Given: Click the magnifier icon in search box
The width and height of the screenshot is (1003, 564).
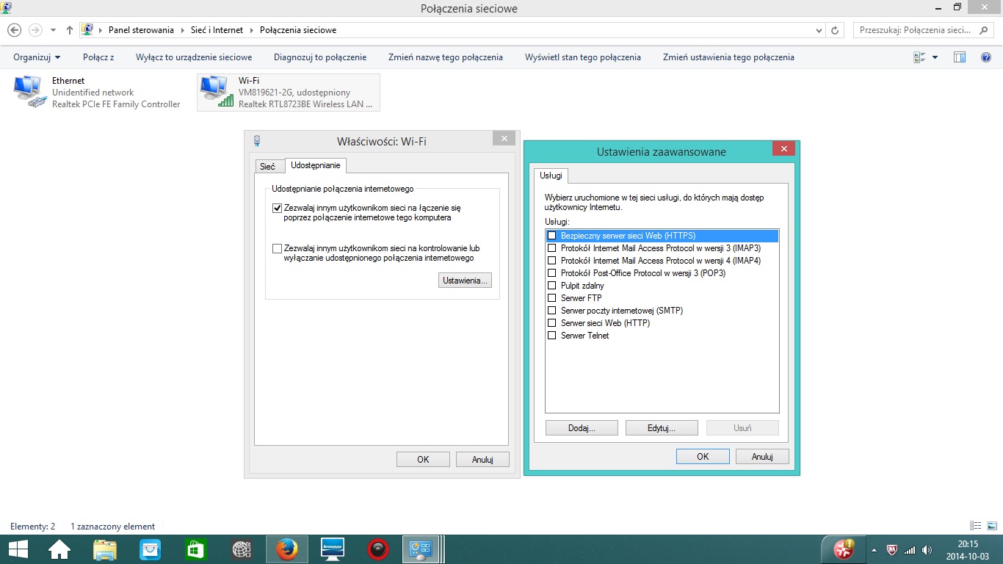Looking at the screenshot, I should coord(985,30).
